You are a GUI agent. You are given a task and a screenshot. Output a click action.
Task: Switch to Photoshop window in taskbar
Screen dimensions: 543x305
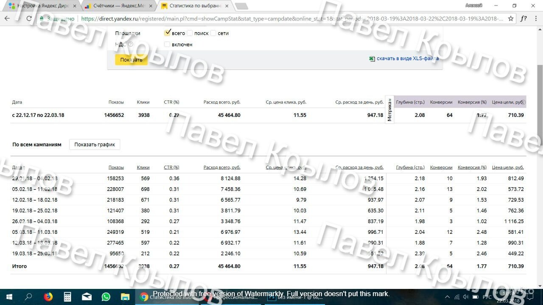click(x=295, y=297)
